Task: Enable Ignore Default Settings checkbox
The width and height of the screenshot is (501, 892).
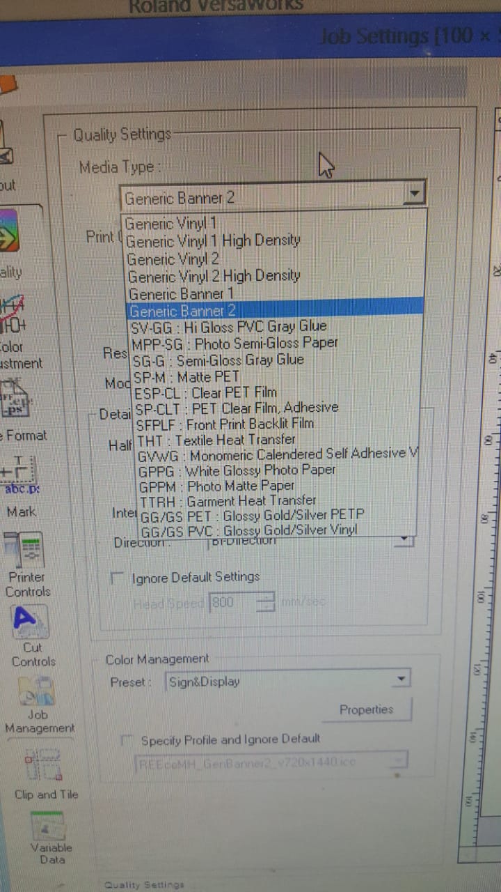Action: pos(118,578)
